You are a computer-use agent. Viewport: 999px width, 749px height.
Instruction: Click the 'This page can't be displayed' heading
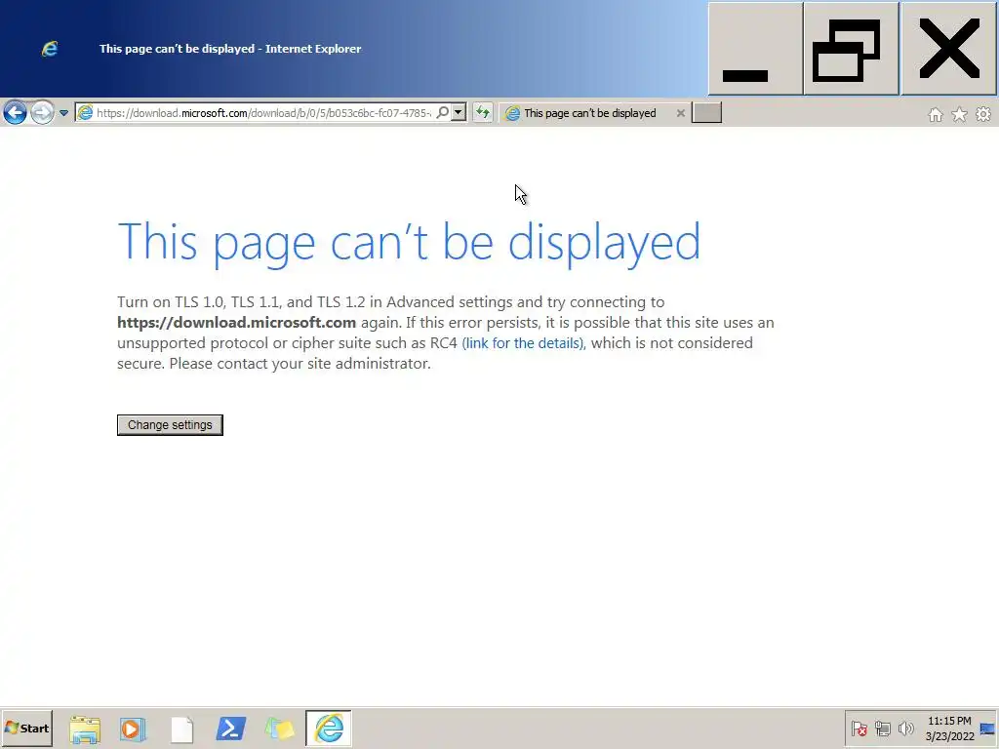409,243
